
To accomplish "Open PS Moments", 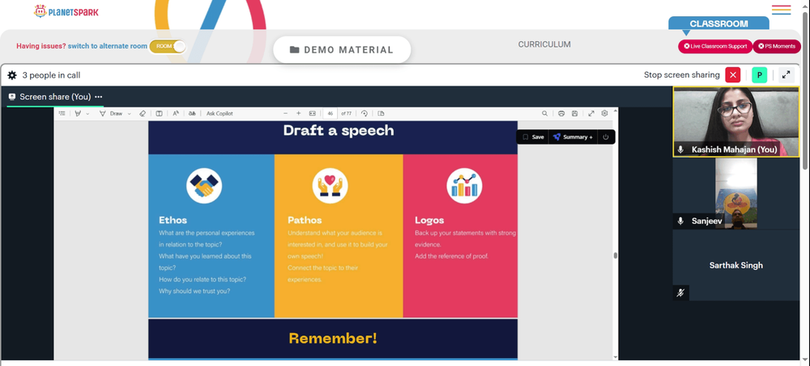I will [777, 46].
